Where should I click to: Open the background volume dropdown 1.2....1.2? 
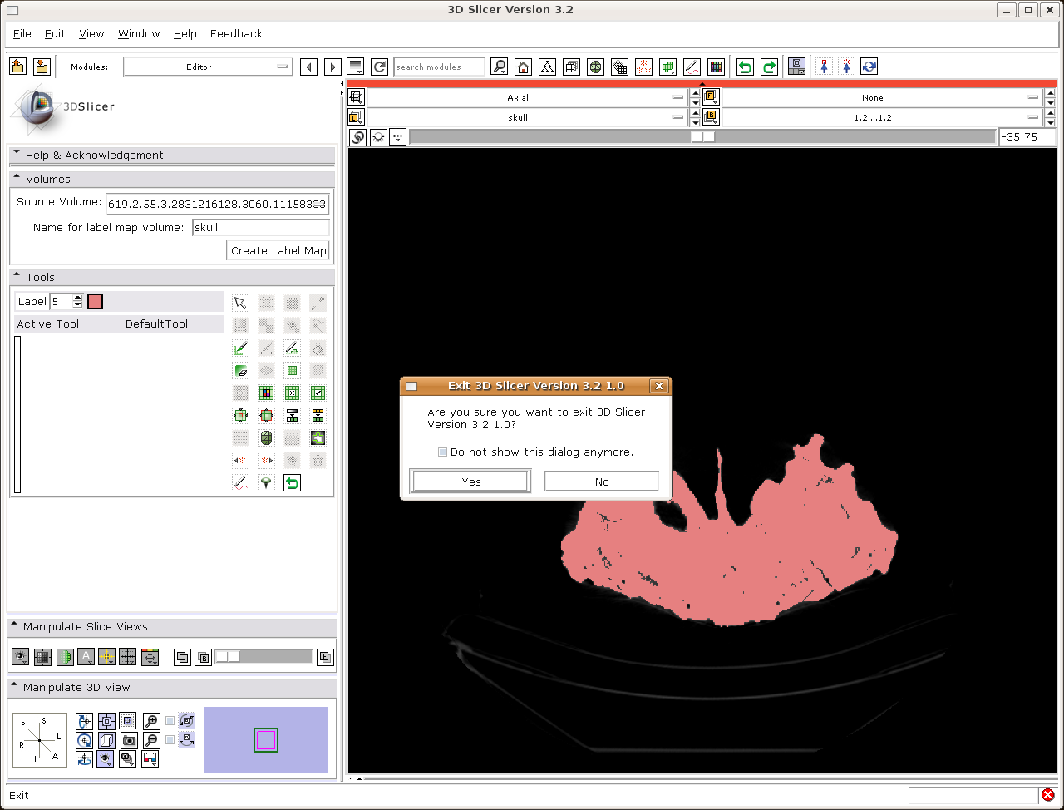[x=883, y=117]
